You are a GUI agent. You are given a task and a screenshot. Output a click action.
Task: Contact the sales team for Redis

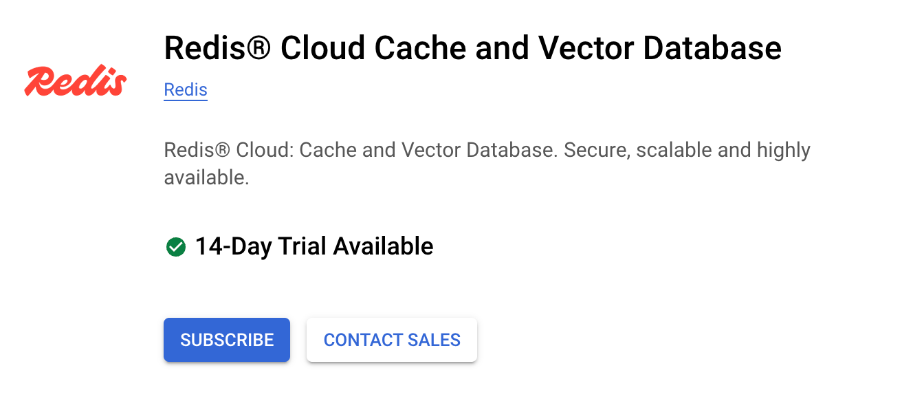(392, 340)
